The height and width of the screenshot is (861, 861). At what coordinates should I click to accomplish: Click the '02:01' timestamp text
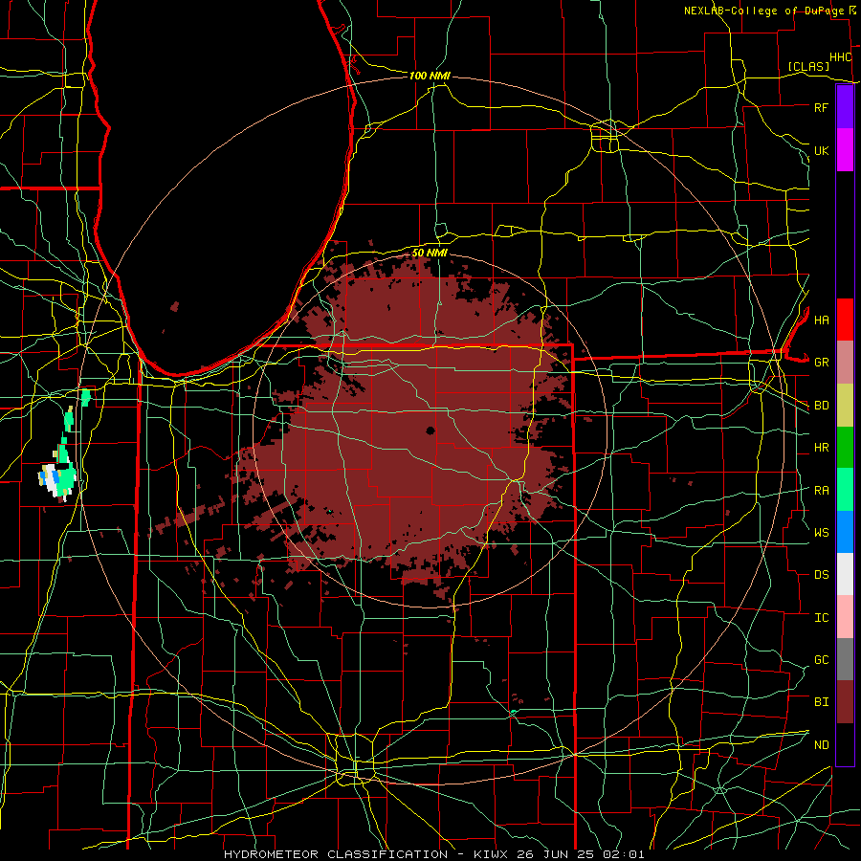623,854
